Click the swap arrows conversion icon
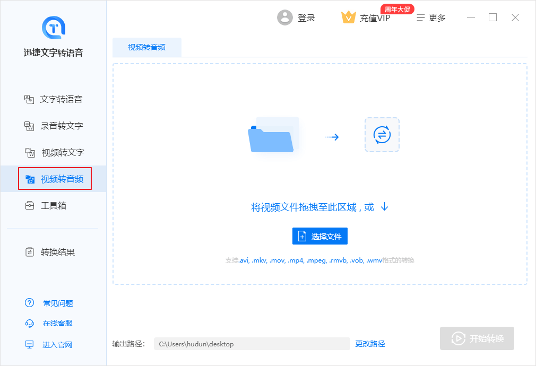This screenshot has width=536, height=366. coord(382,135)
